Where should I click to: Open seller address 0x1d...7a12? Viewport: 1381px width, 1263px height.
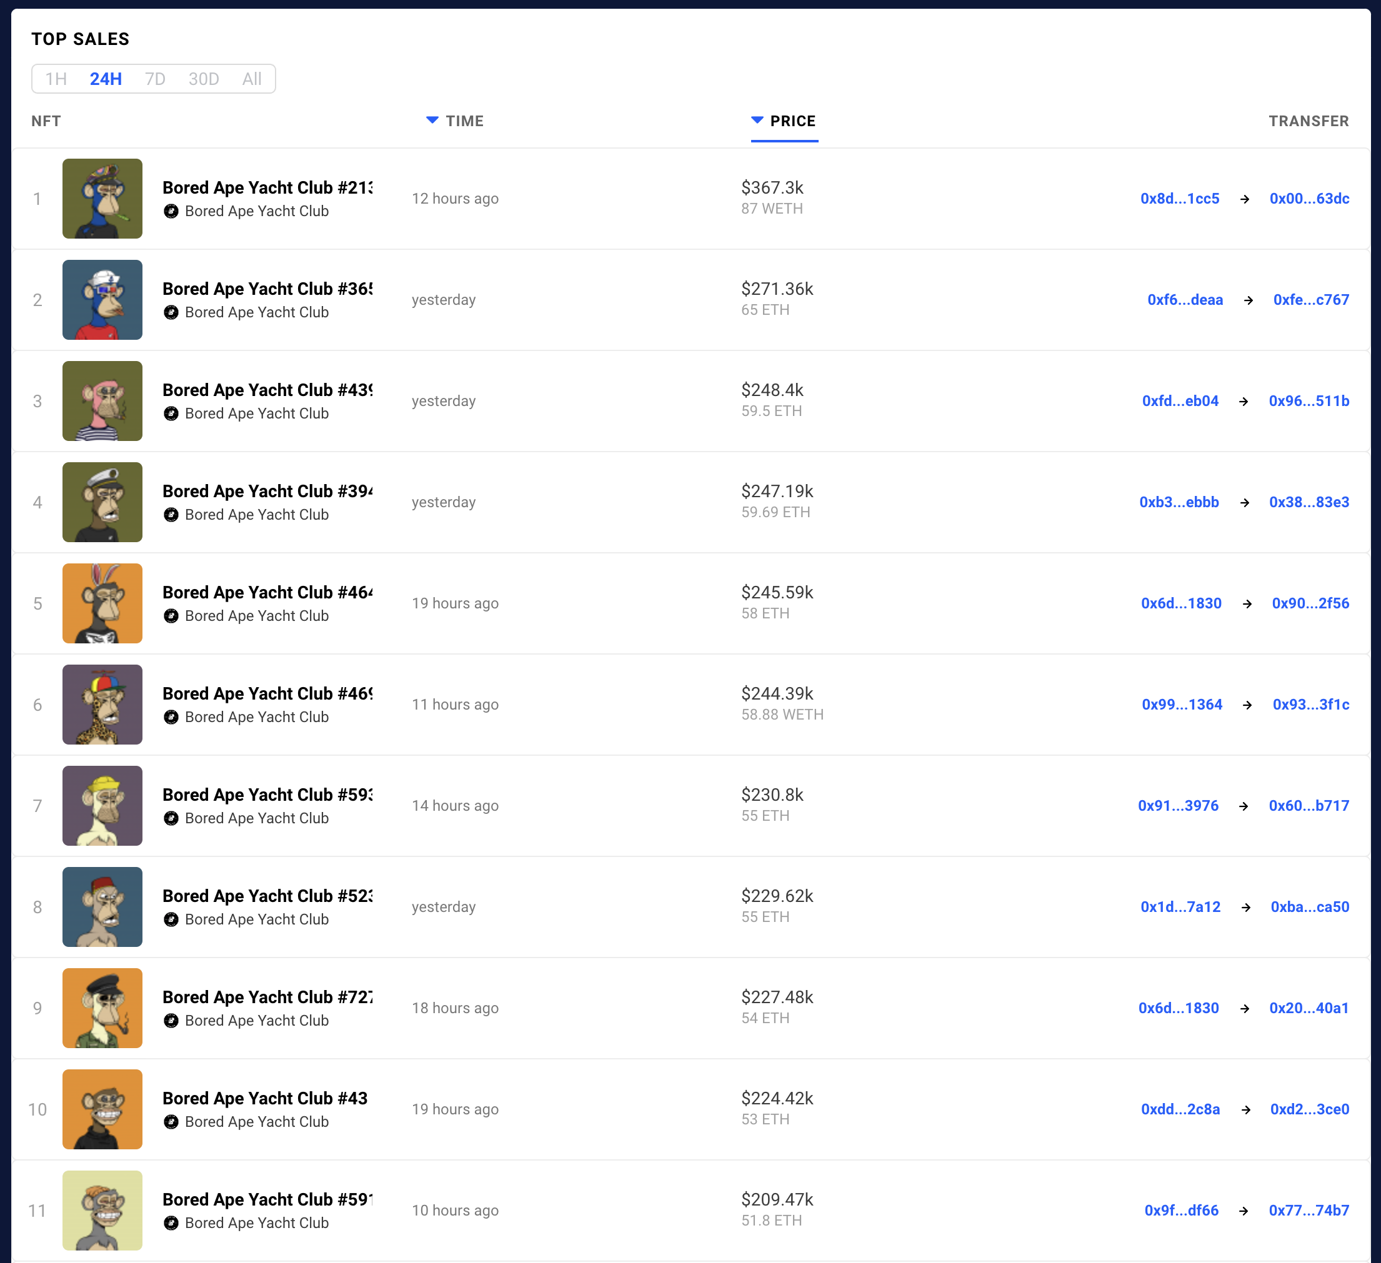click(x=1180, y=907)
